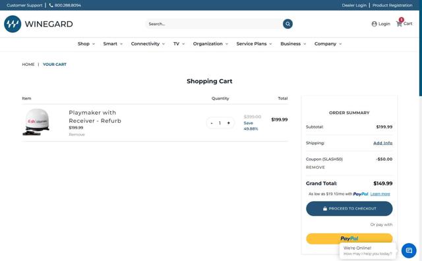Image resolution: width=422 pixels, height=261 pixels.
Task: Click the ORDER SUMMARY heading
Action: tap(349, 113)
